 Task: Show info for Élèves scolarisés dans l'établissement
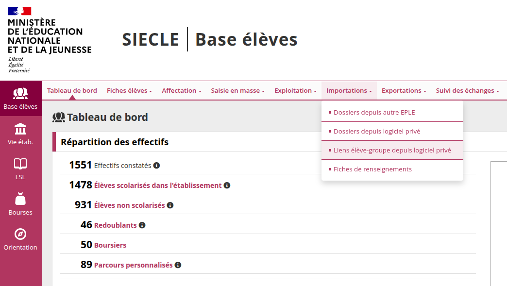[x=227, y=185]
